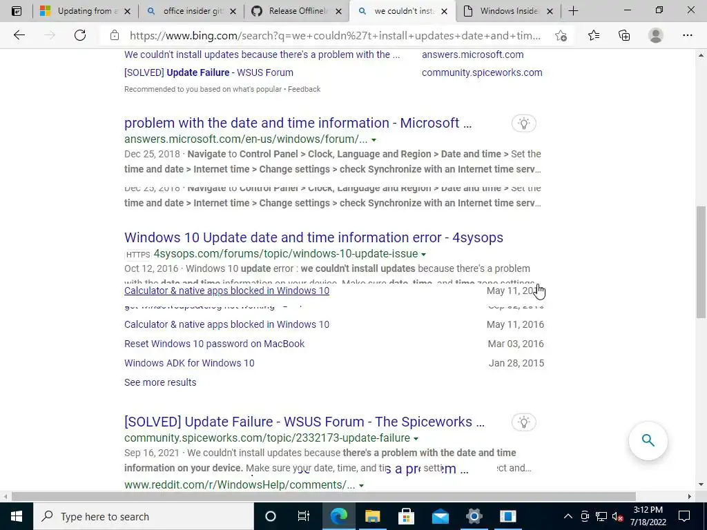Expand 4sysops.com URL dropdown arrow
The image size is (707, 530).
(x=423, y=254)
